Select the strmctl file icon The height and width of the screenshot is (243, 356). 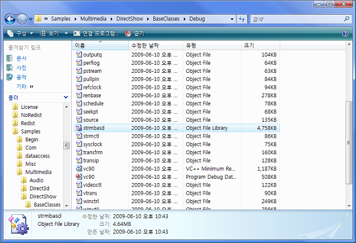click(x=79, y=136)
